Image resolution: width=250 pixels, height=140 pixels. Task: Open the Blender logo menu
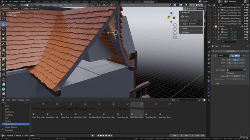click(2, 2)
